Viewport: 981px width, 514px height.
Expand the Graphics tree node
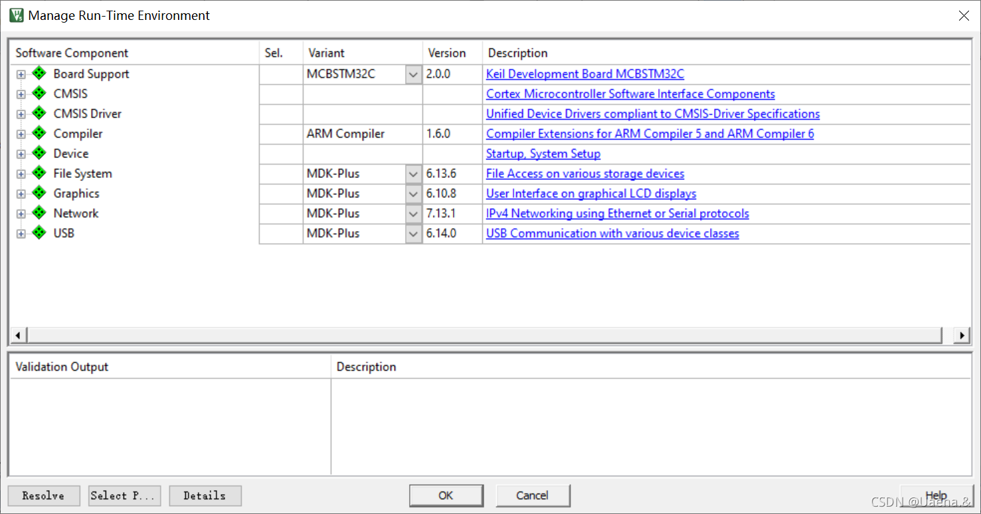pos(21,194)
